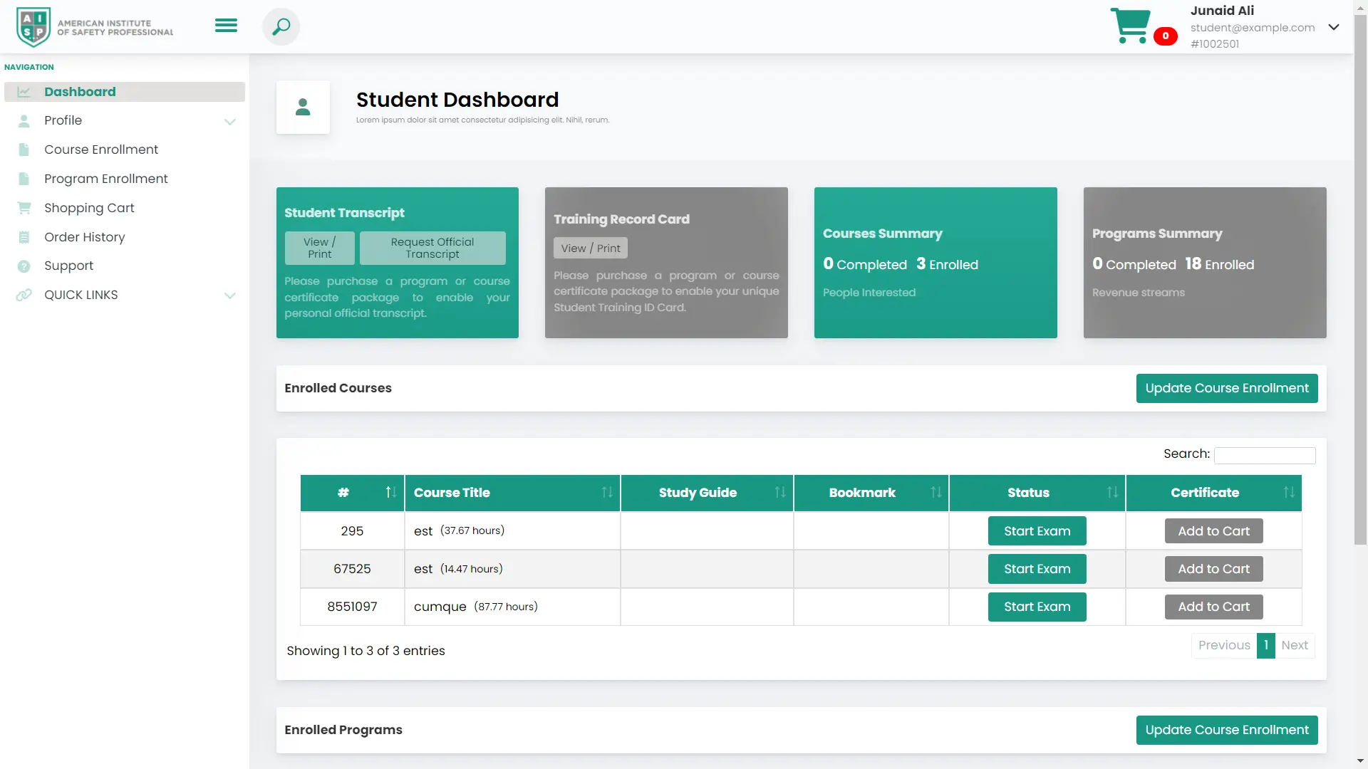
Task: Click the Support question mark icon
Action: click(24, 266)
